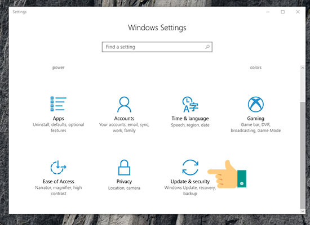This screenshot has height=225, width=310.
Task: Click the Ease of Access label
Action: [x=58, y=182]
